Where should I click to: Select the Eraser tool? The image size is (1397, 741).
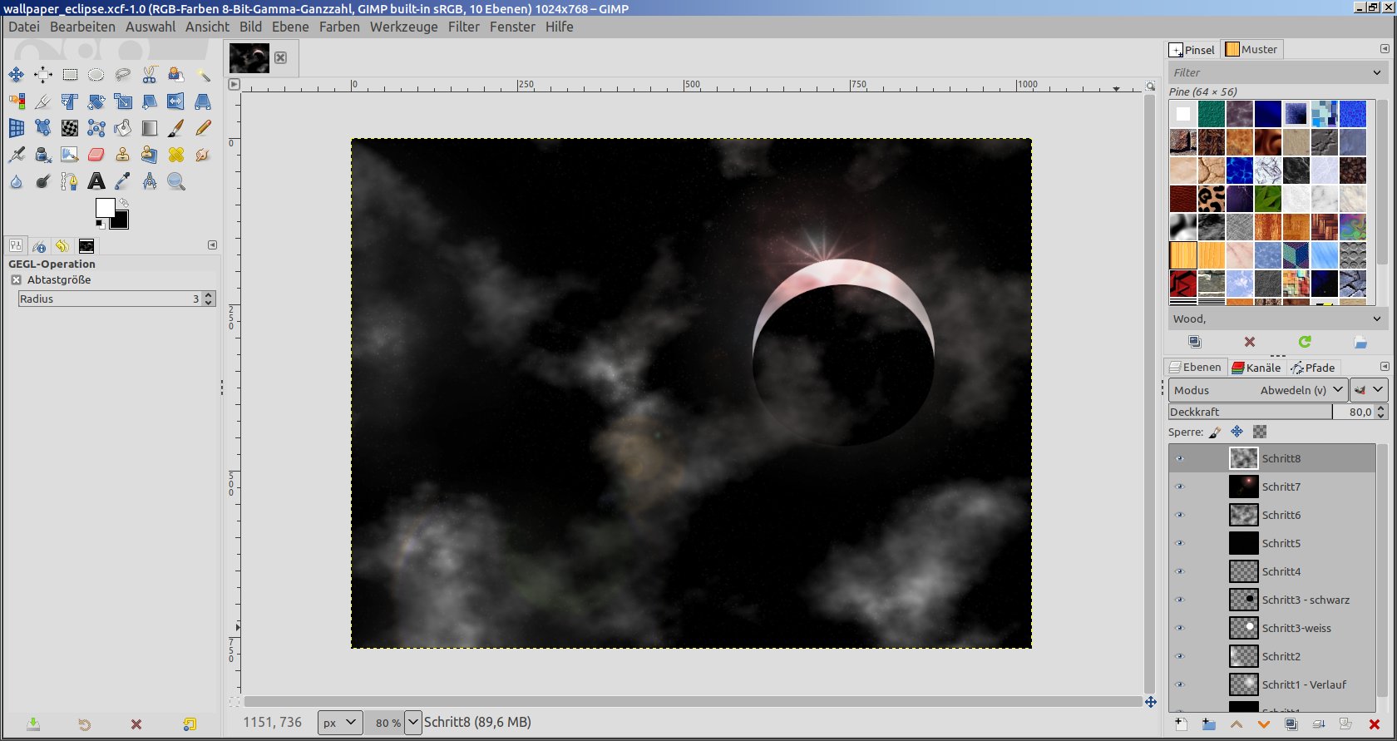[96, 155]
